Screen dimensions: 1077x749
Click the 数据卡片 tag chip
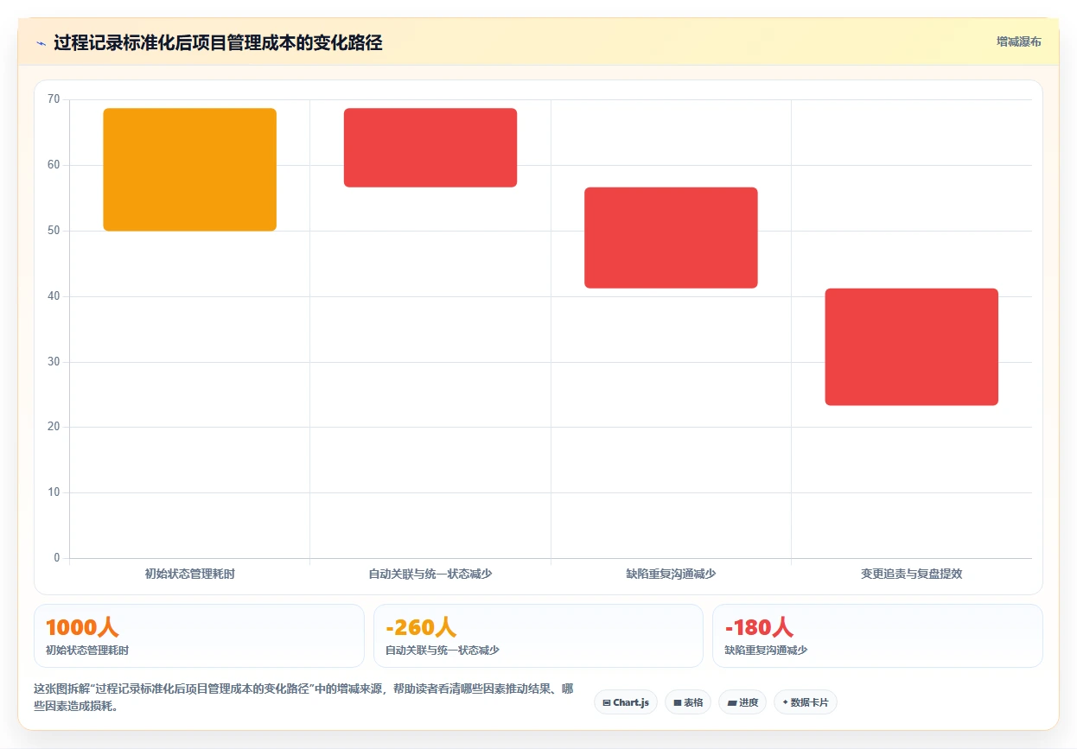coord(806,702)
